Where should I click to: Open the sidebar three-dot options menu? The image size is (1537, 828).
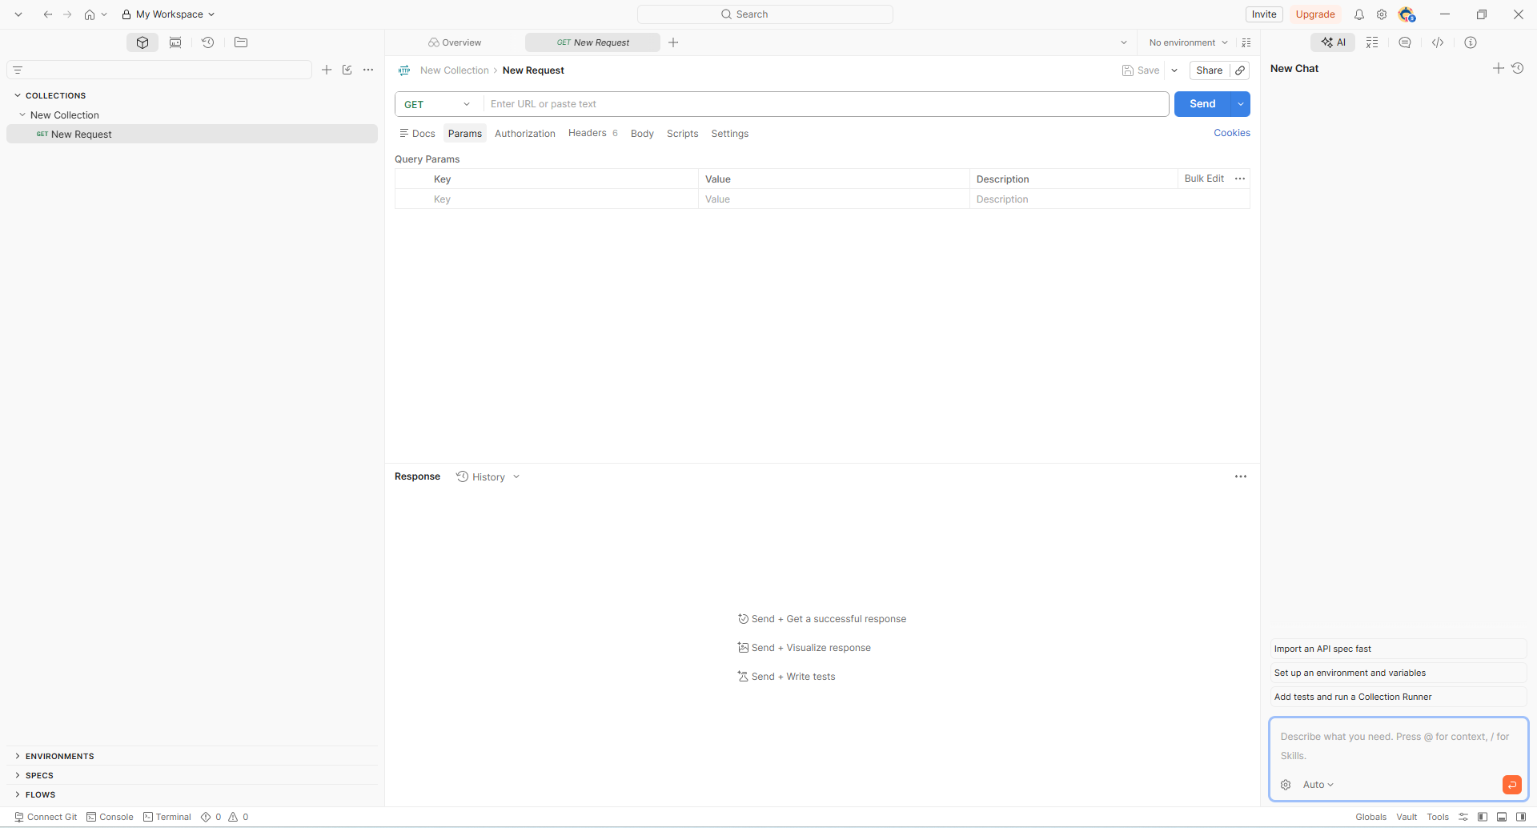coord(368,70)
